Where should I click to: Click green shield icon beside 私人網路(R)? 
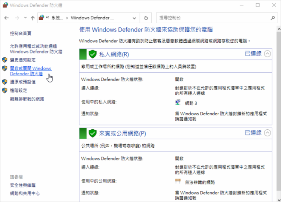pyautogui.click(x=93, y=54)
